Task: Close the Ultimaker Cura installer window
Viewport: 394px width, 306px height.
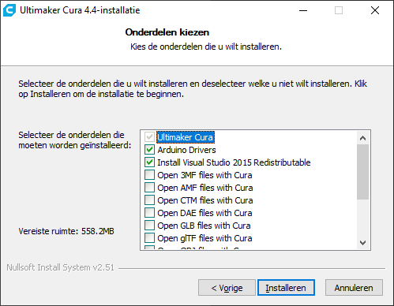Action: [375, 10]
